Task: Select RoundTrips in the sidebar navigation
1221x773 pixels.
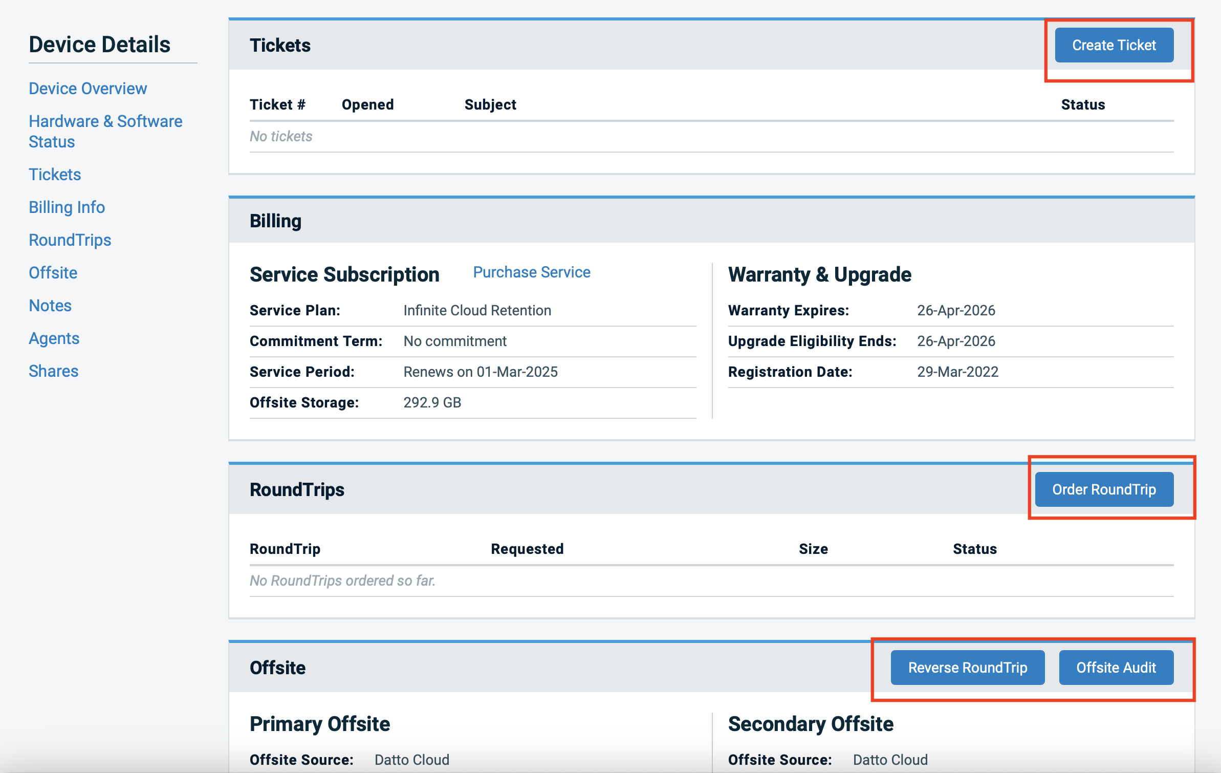Action: coord(70,240)
